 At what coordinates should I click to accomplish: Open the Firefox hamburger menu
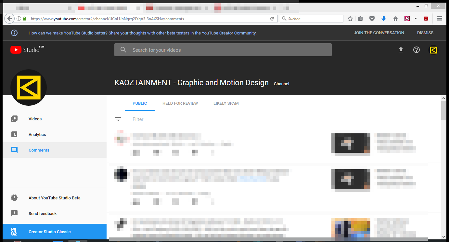pos(440,19)
